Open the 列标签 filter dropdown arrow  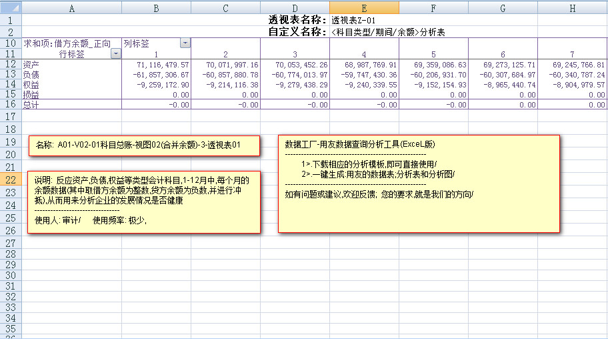click(x=185, y=43)
